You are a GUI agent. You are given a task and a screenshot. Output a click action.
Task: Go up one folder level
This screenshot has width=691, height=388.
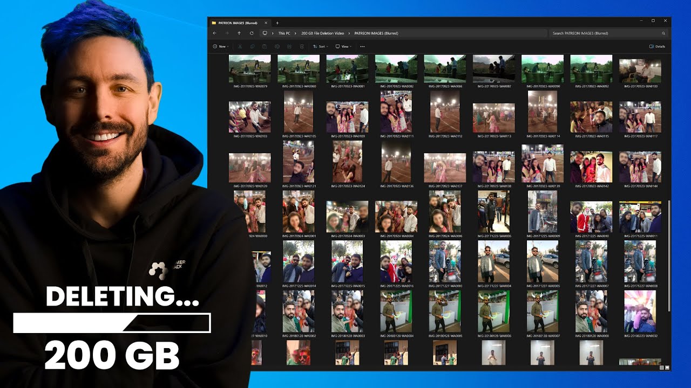pyautogui.click(x=239, y=33)
